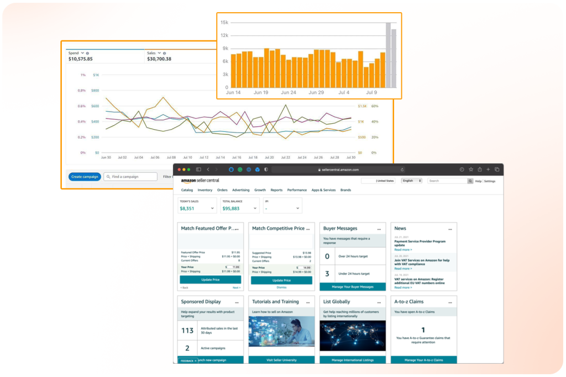This screenshot has width=566, height=377.
Task: Open the Sales metric dropdown
Action: (x=159, y=53)
